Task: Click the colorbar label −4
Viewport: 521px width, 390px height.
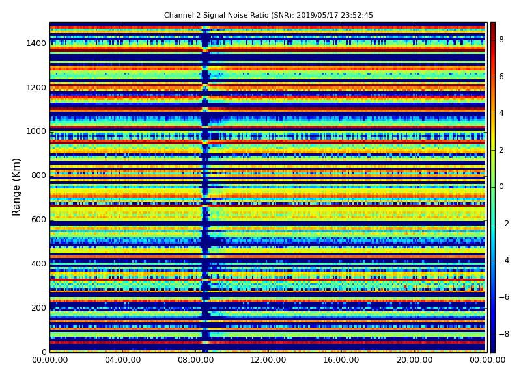Action: pyautogui.click(x=504, y=261)
